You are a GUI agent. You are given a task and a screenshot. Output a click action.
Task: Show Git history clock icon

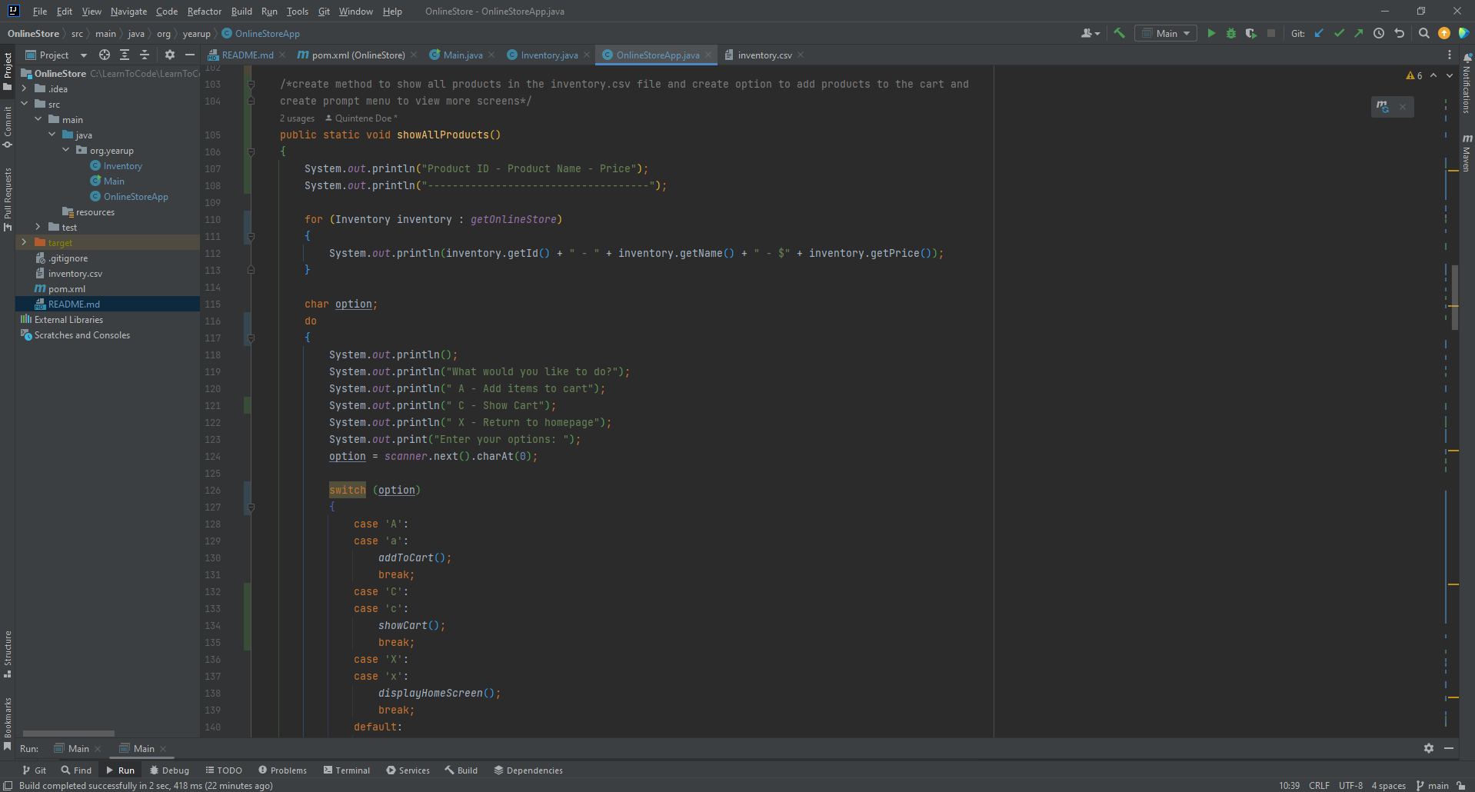(1379, 33)
